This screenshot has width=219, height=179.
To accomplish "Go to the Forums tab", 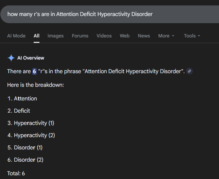I will [x=80, y=36].
